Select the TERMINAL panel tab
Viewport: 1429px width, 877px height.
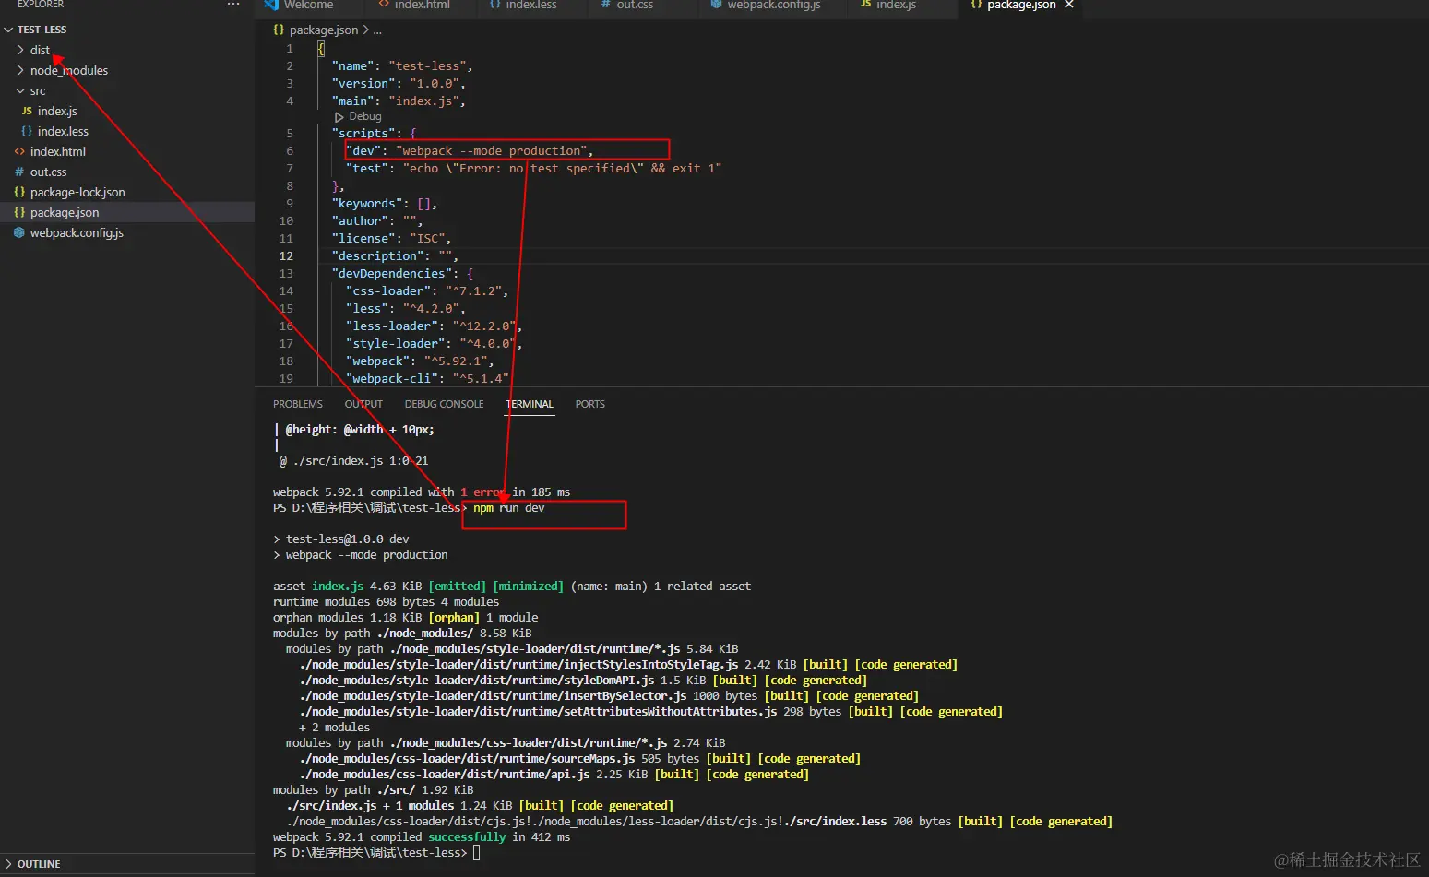click(x=530, y=404)
